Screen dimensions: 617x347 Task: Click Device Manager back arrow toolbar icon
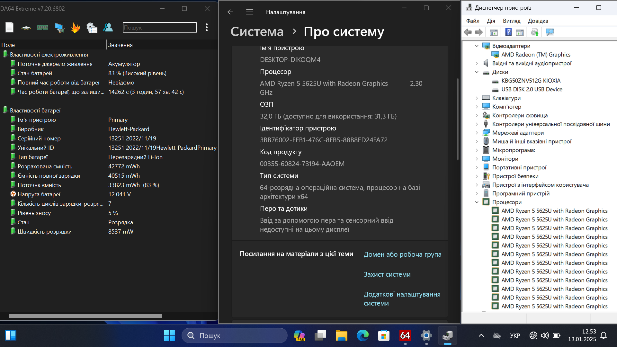468,32
